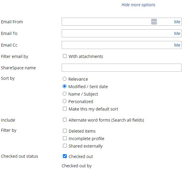Click Me link in Email To field
This screenshot has width=183, height=170.
[177, 33]
